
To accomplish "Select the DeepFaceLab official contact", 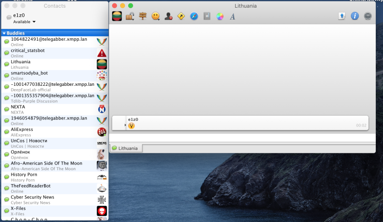I will tap(55, 87).
